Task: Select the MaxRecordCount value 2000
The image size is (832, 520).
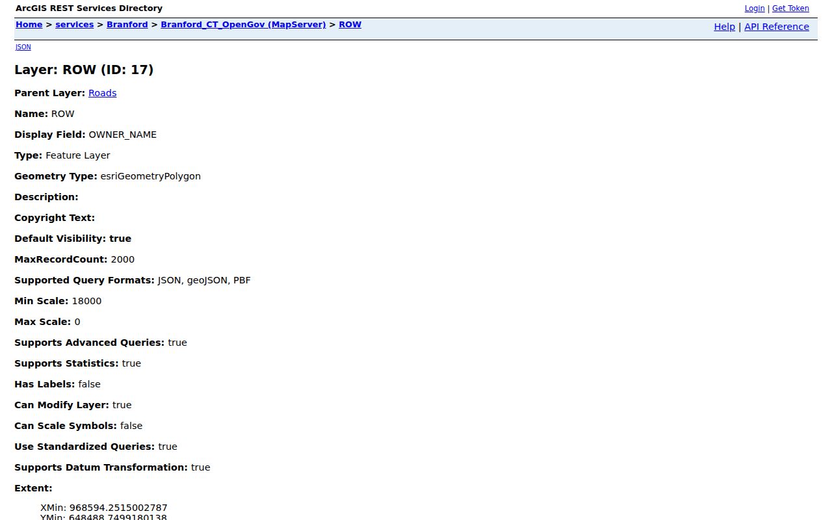Action: click(123, 259)
